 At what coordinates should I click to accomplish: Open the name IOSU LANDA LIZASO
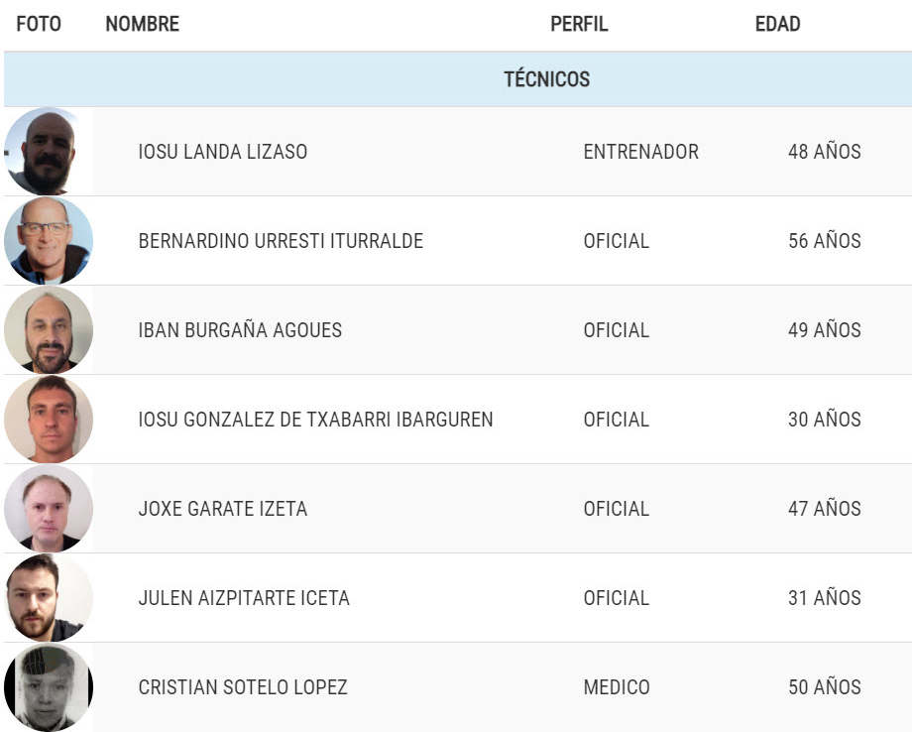pos(223,152)
